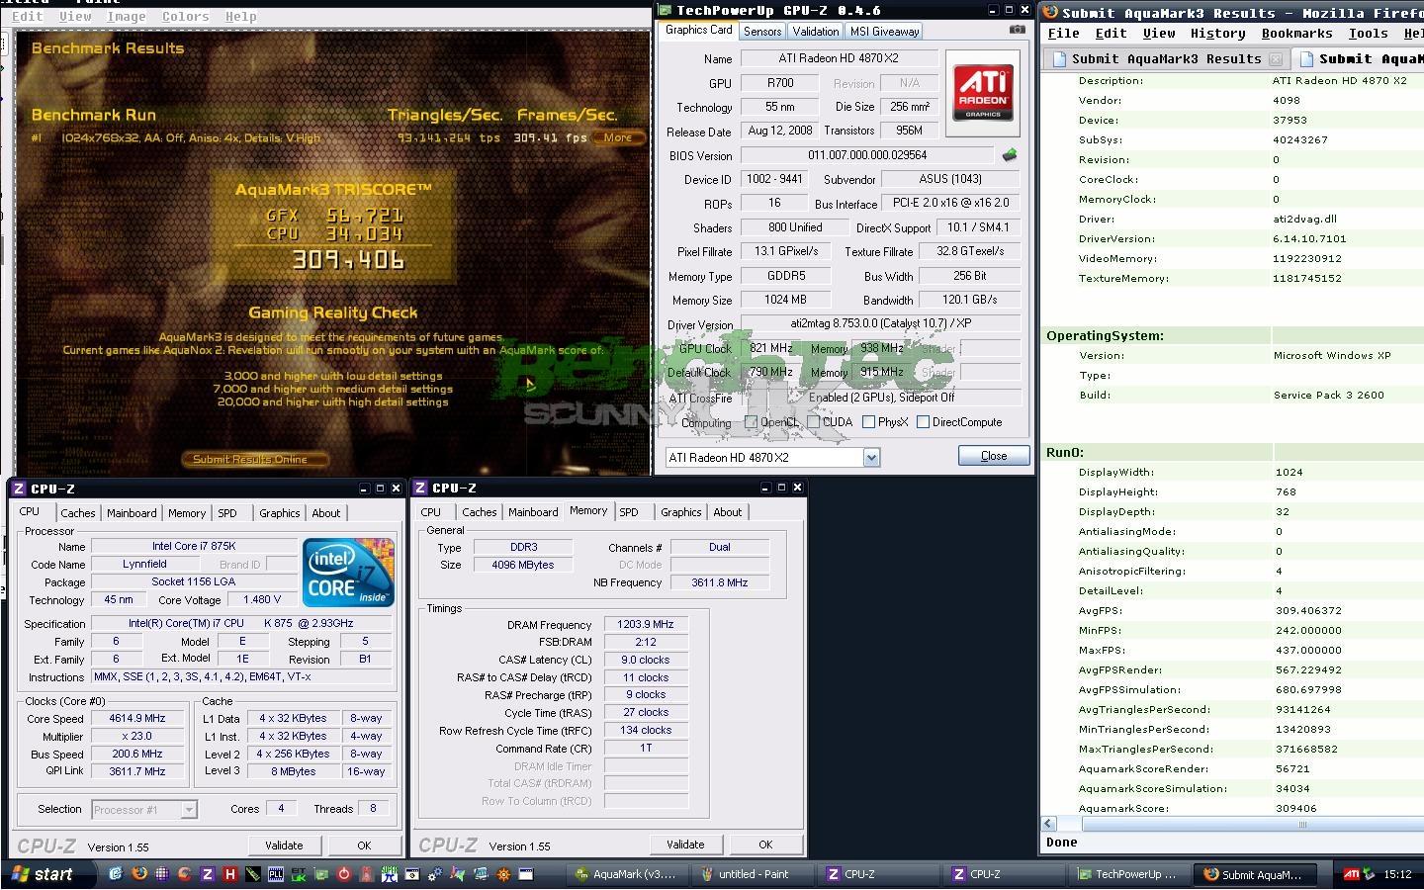Open the green memory stick quick launch icon
The width and height of the screenshot is (1424, 890).
pyautogui.click(x=253, y=874)
